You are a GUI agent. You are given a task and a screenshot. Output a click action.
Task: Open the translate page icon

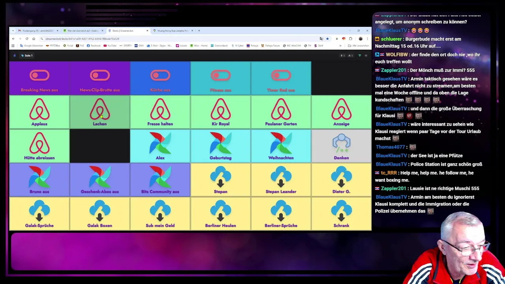point(321,39)
